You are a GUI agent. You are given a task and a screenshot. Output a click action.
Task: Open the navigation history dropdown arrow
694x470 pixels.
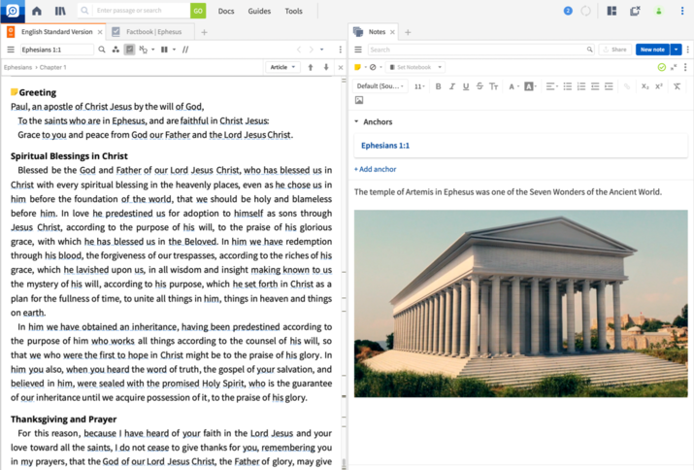(x=322, y=50)
